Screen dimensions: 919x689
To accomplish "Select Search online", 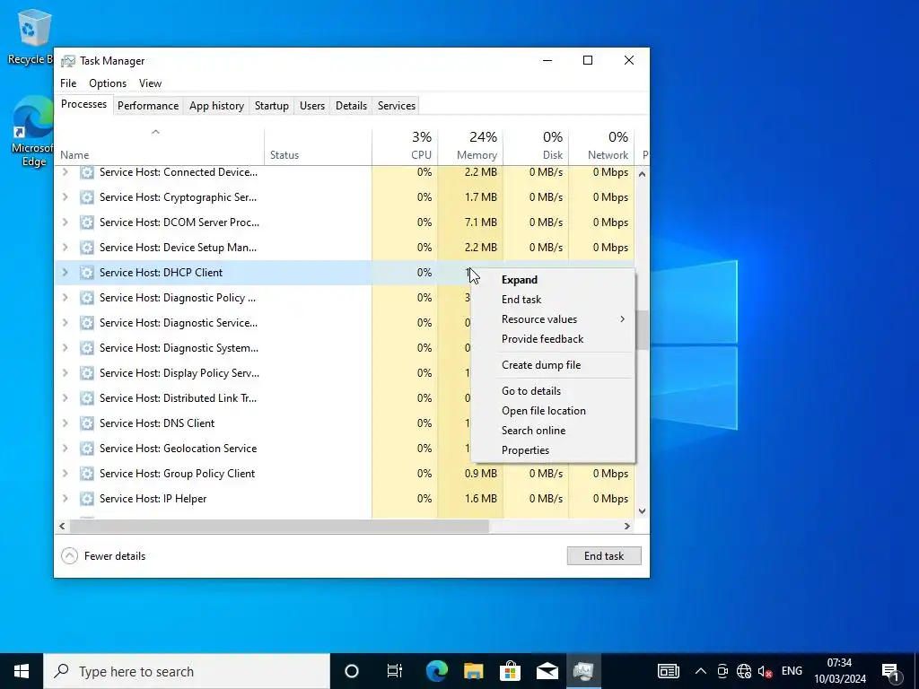I will [553, 431].
